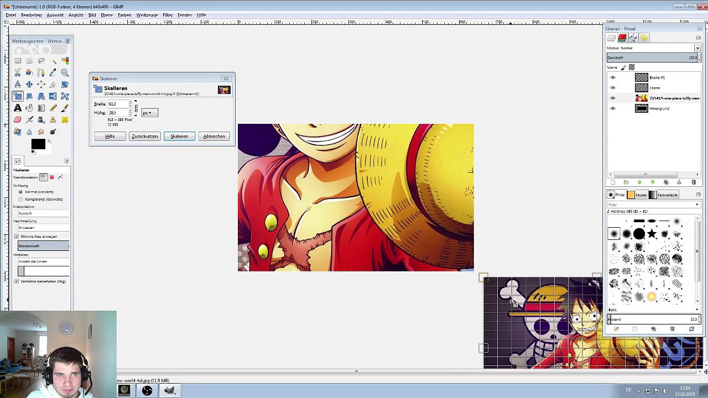
Task: Select the Eraser tool
Action: click(x=18, y=120)
